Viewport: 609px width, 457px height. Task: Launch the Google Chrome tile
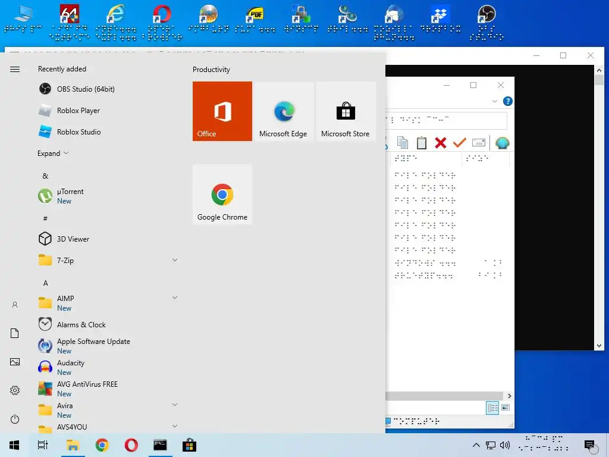pyautogui.click(x=222, y=195)
